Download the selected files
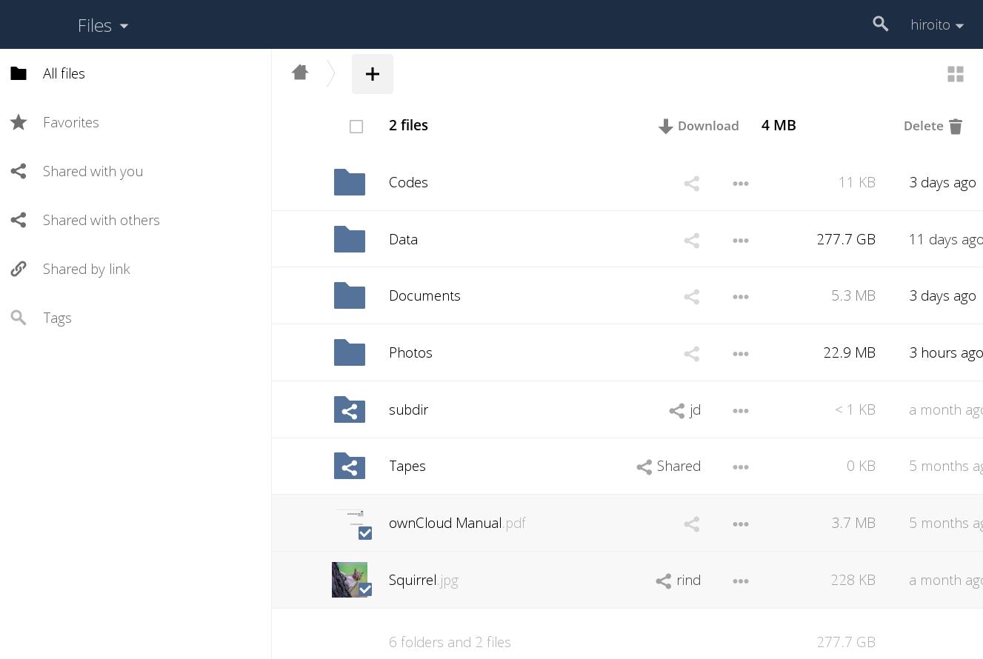 pos(699,126)
